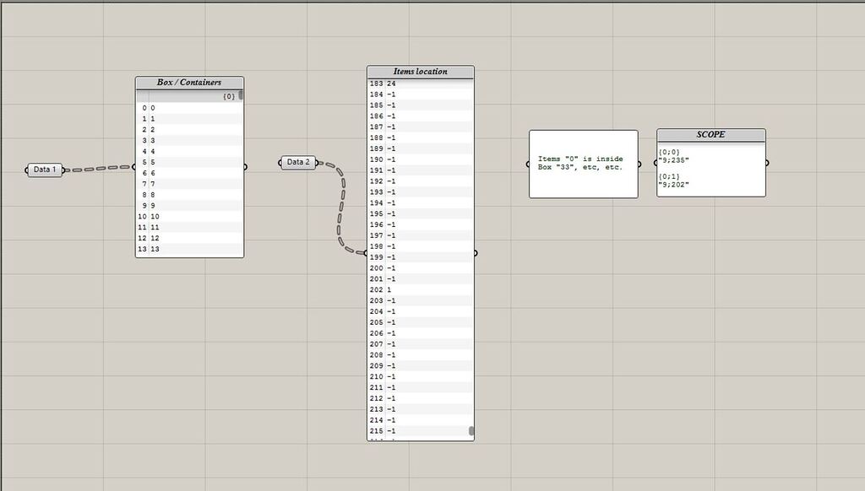Select the Items location panel title bar
This screenshot has height=491, width=865.
coord(420,72)
